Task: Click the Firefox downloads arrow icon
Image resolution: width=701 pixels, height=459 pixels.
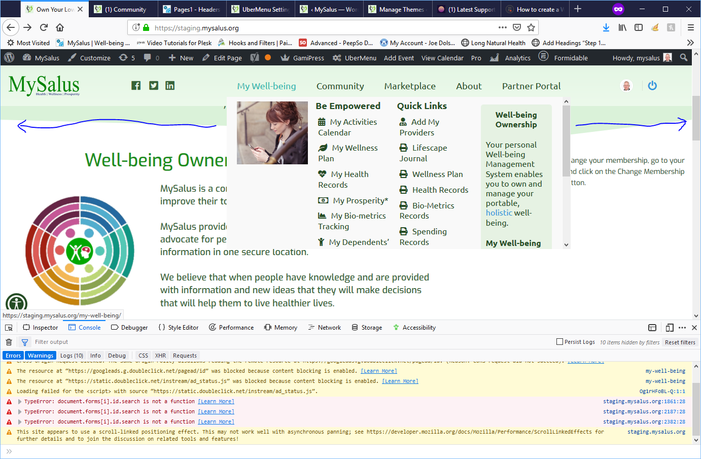Action: click(x=606, y=27)
